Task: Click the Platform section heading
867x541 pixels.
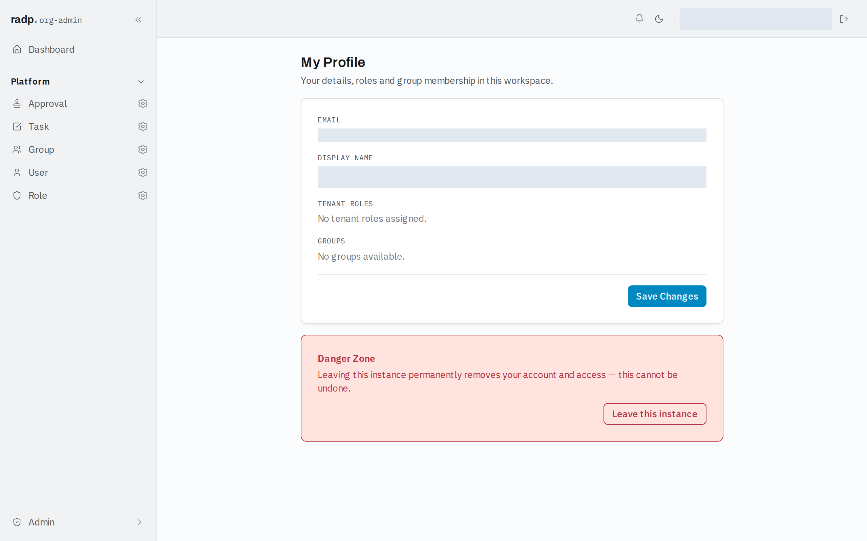Action: pyautogui.click(x=30, y=81)
